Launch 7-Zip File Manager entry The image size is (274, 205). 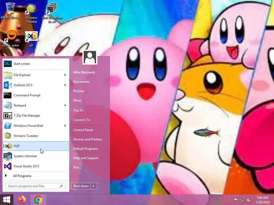click(36, 116)
